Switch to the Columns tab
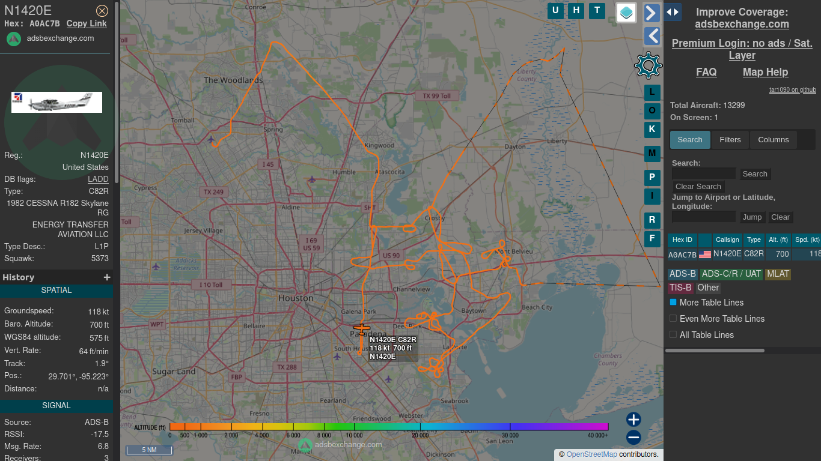821x461 pixels. point(774,140)
